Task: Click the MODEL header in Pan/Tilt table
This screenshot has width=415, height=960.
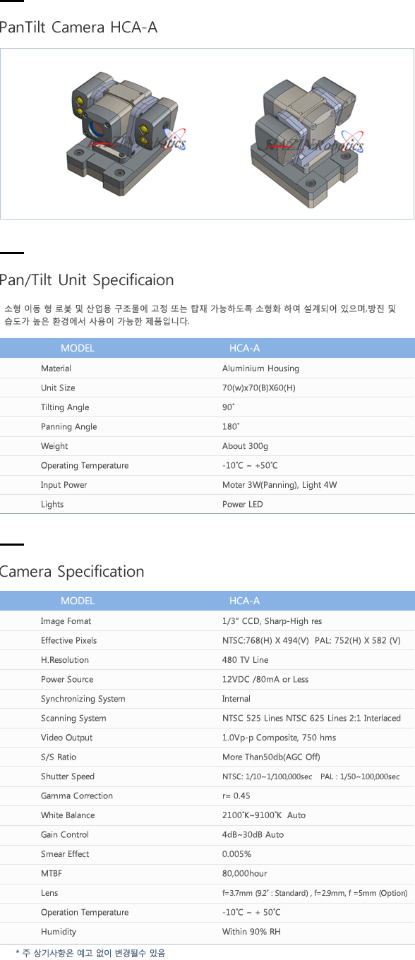Action: click(x=78, y=348)
